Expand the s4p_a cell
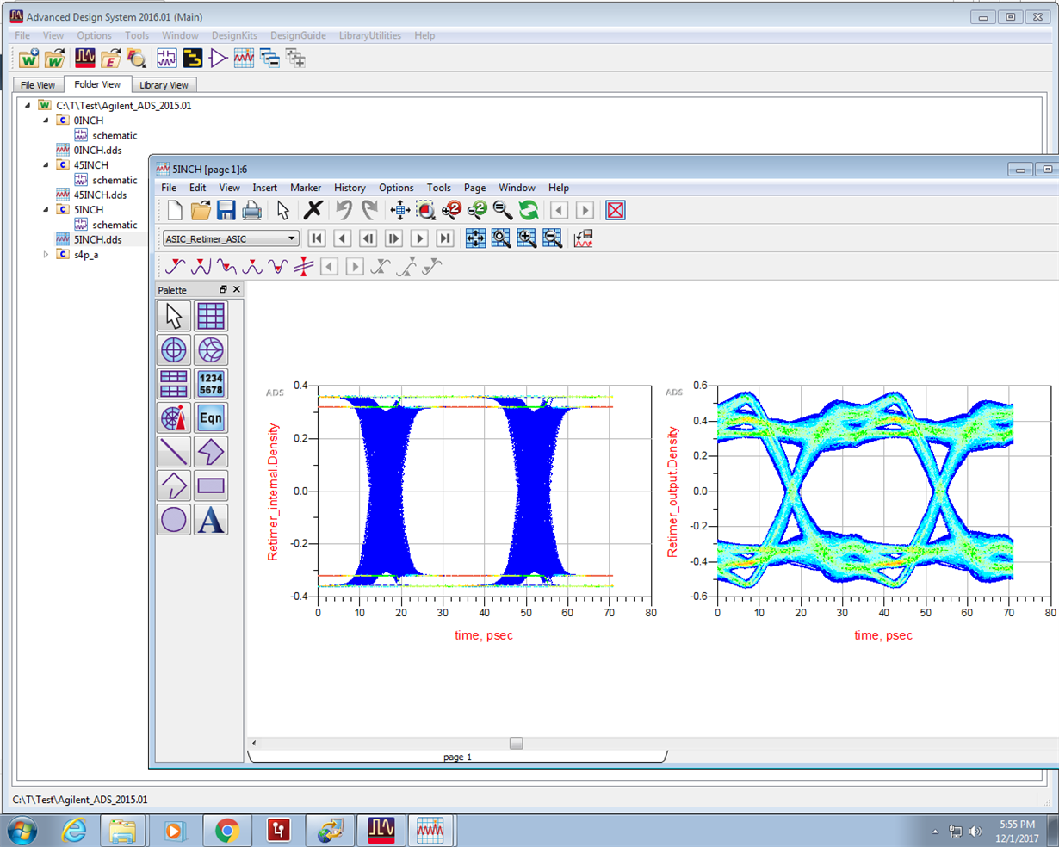The width and height of the screenshot is (1059, 847). [46, 254]
